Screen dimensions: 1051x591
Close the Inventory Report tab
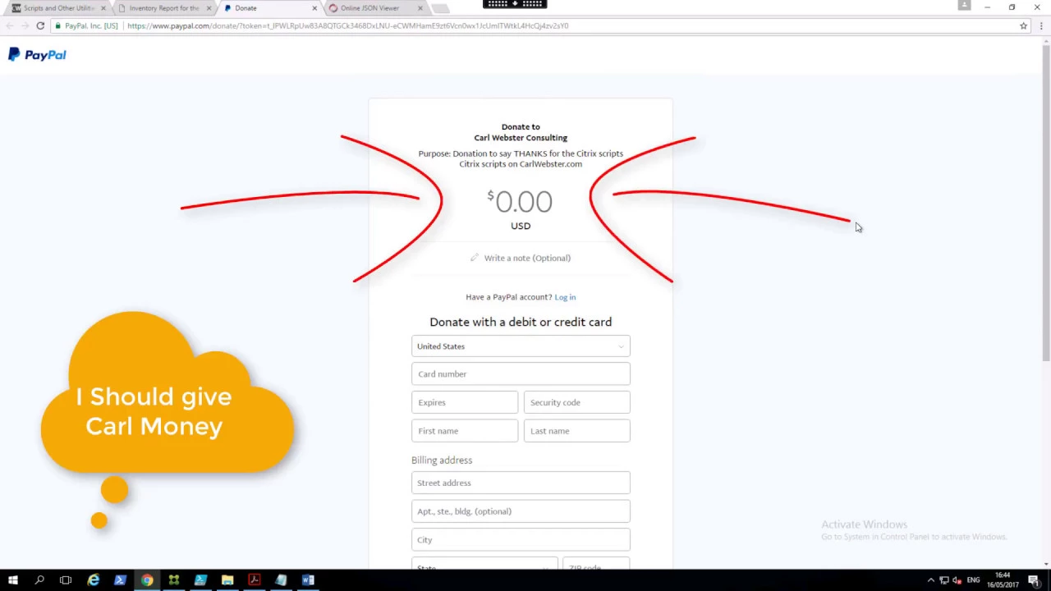tap(209, 8)
